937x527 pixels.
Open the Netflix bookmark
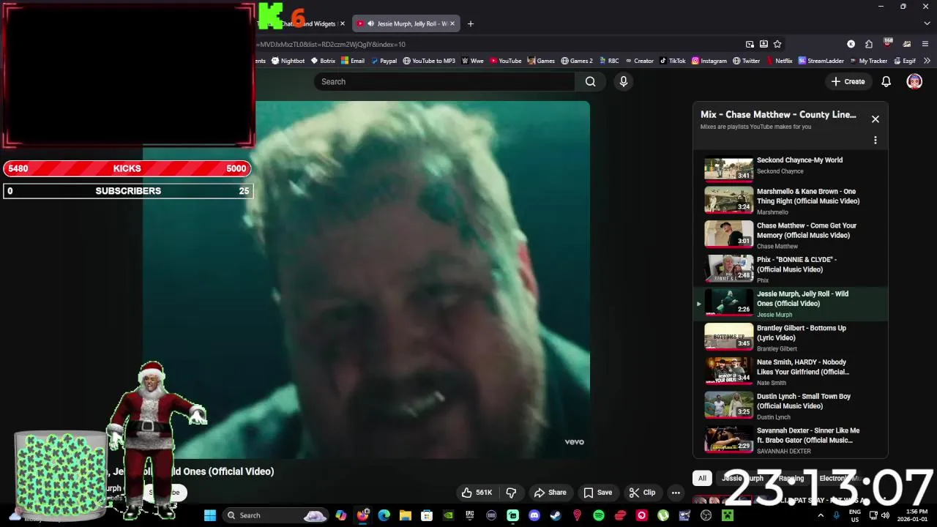pos(779,61)
